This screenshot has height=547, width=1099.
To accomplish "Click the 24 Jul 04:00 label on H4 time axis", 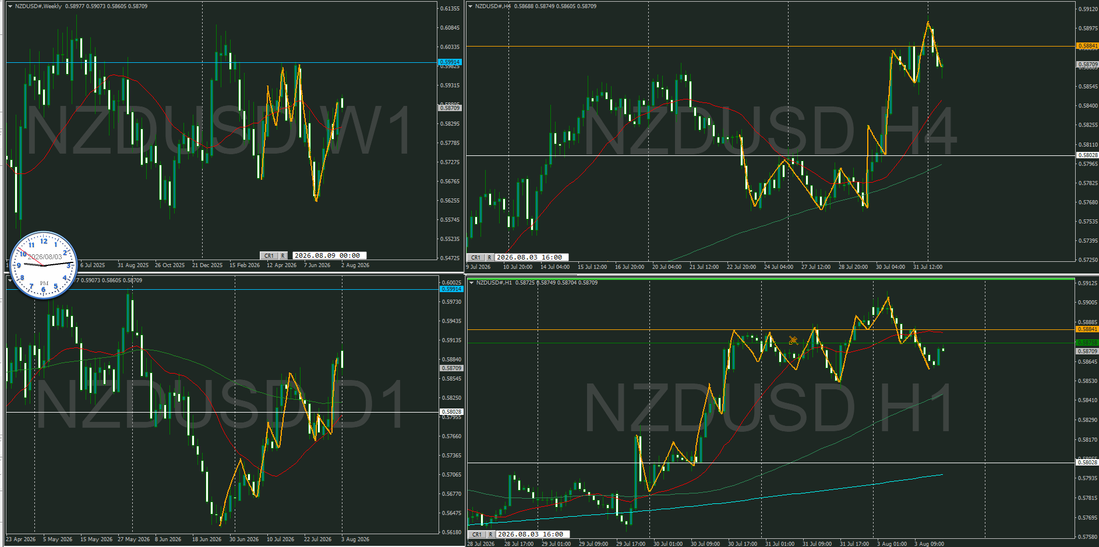I will click(779, 267).
